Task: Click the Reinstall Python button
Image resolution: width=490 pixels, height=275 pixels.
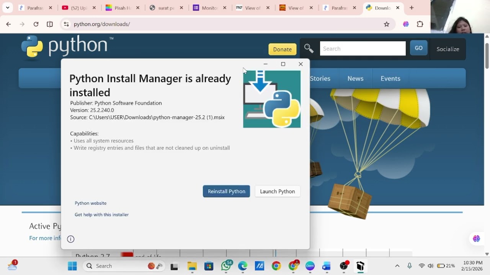Action: (x=226, y=191)
